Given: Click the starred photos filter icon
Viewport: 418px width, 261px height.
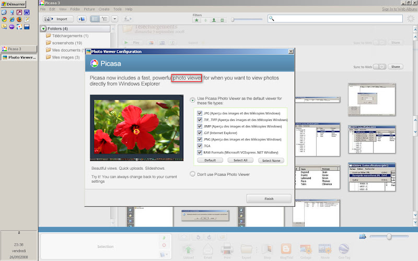Looking at the screenshot, I should (196, 20).
